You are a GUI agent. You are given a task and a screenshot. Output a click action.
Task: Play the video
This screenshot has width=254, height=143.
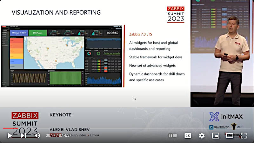(x=10, y=136)
